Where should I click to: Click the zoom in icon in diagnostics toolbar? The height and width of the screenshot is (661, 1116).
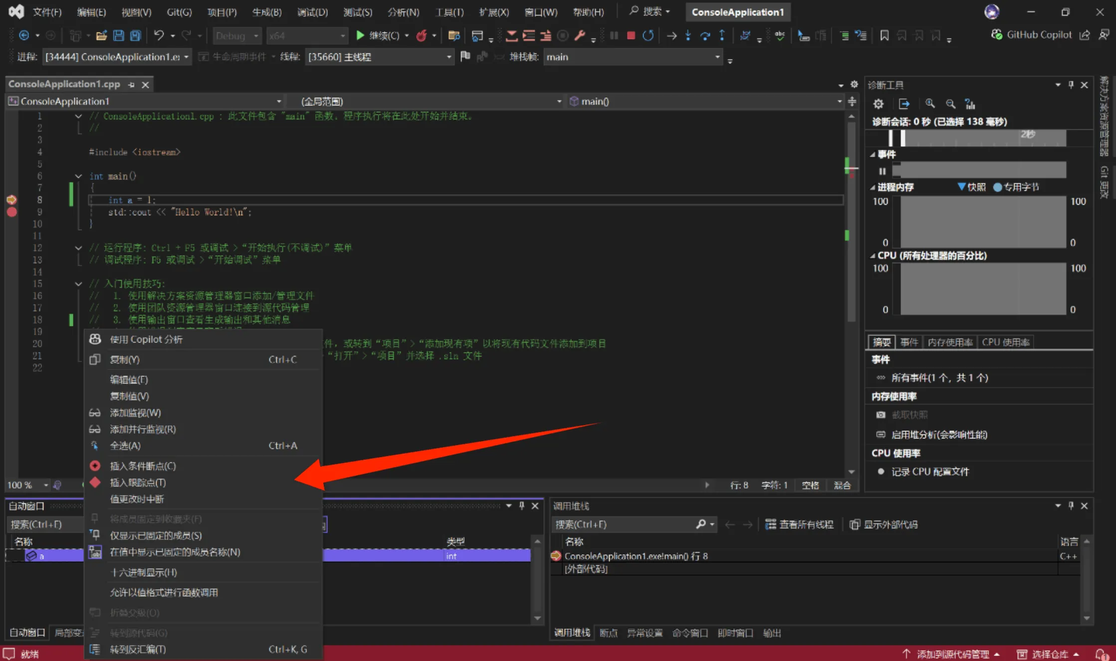929,104
